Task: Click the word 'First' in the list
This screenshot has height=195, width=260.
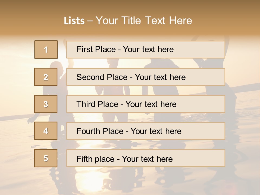Action: (x=84, y=49)
